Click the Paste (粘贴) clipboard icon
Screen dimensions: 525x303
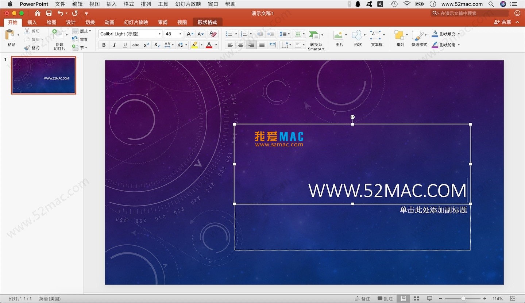(x=10, y=35)
